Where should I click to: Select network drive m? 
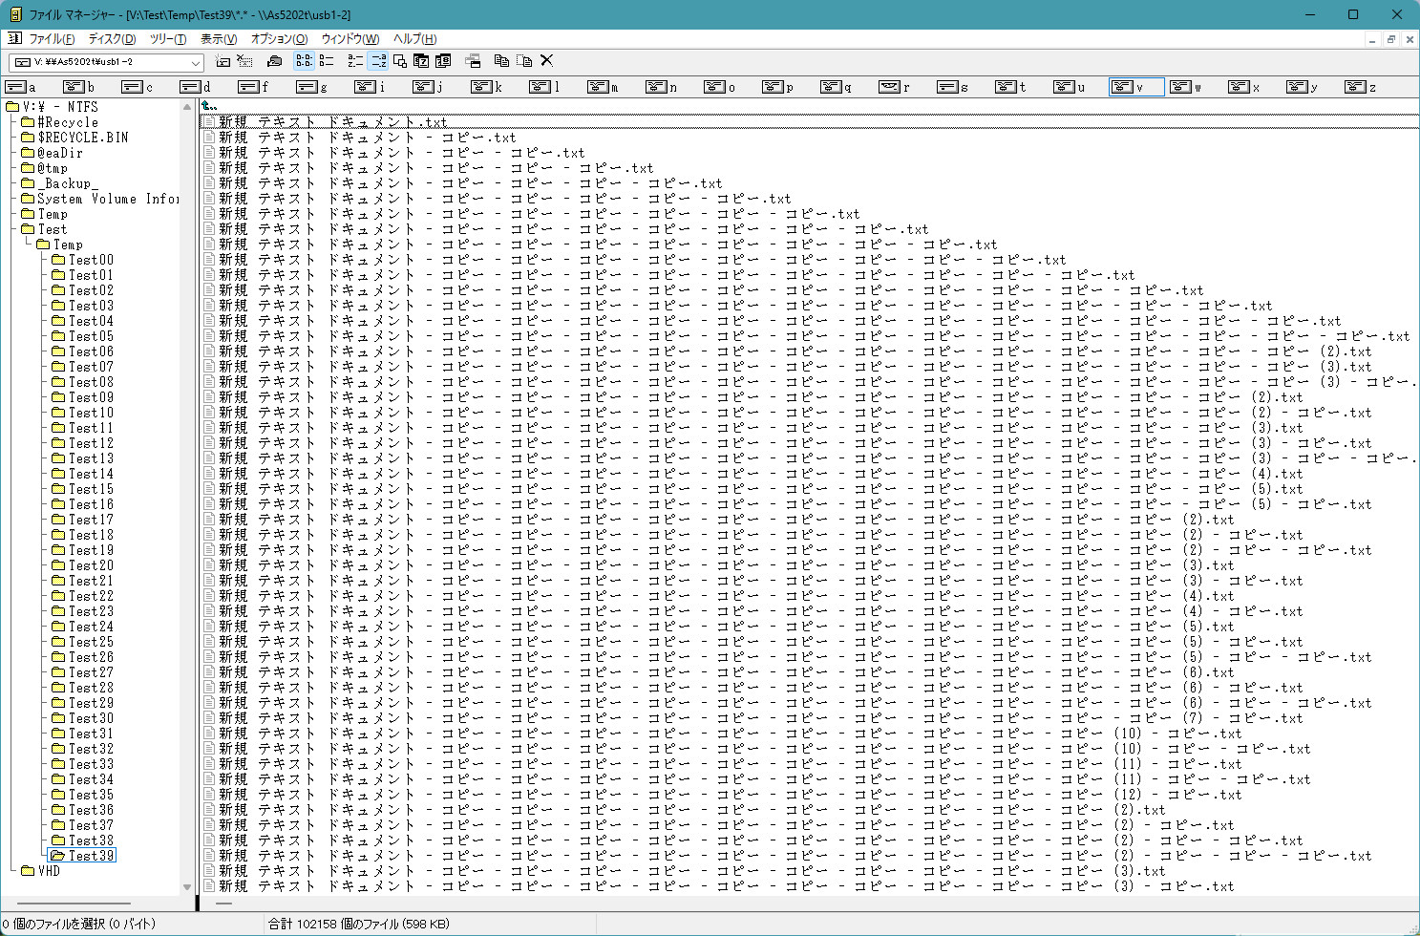[604, 87]
